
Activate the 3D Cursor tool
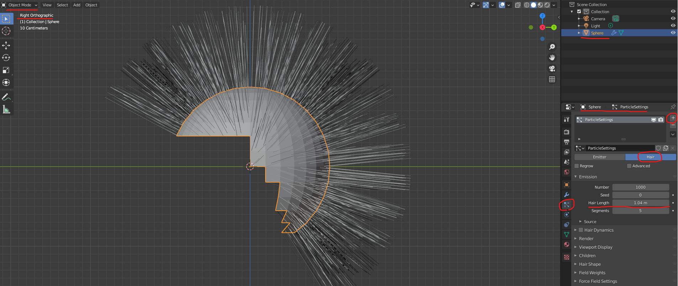point(6,31)
